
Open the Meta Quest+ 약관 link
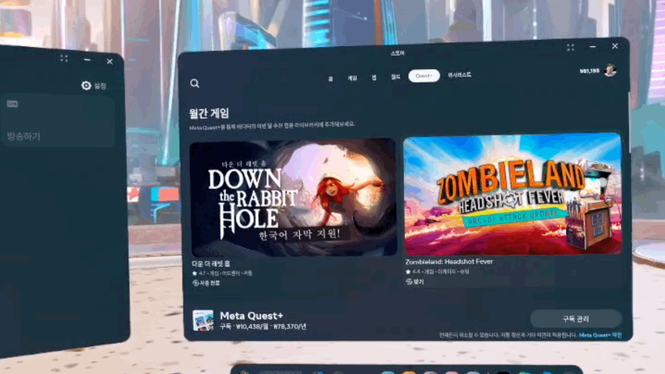(600, 336)
